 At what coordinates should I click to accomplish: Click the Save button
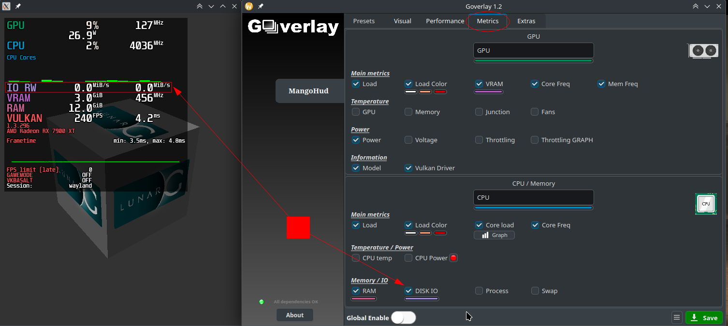tap(704, 318)
